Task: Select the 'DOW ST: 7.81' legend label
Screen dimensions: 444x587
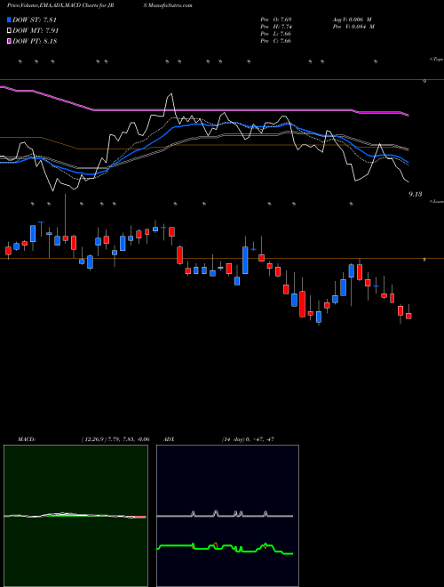Action: point(35,20)
